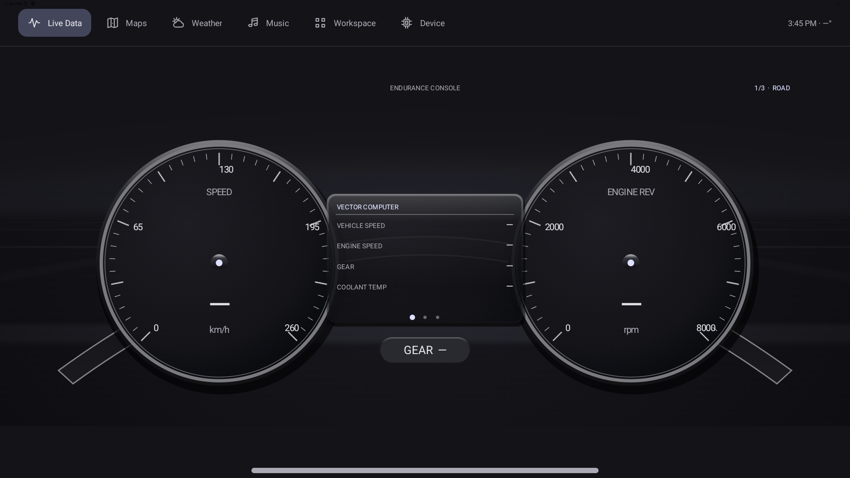Click the VECTOR COMPUTER panel title
Viewport: 850px width, 478px height.
point(367,207)
